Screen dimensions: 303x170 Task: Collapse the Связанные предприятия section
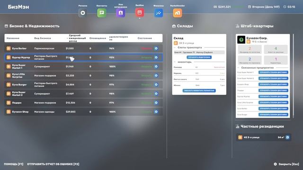238,68
